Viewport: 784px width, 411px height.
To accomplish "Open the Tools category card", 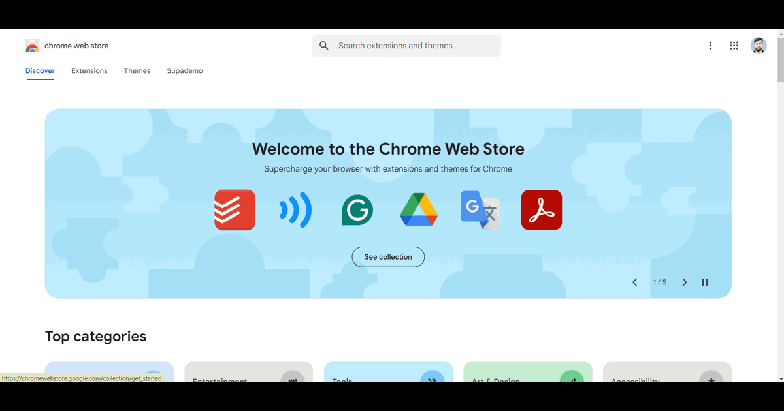I will click(x=388, y=372).
